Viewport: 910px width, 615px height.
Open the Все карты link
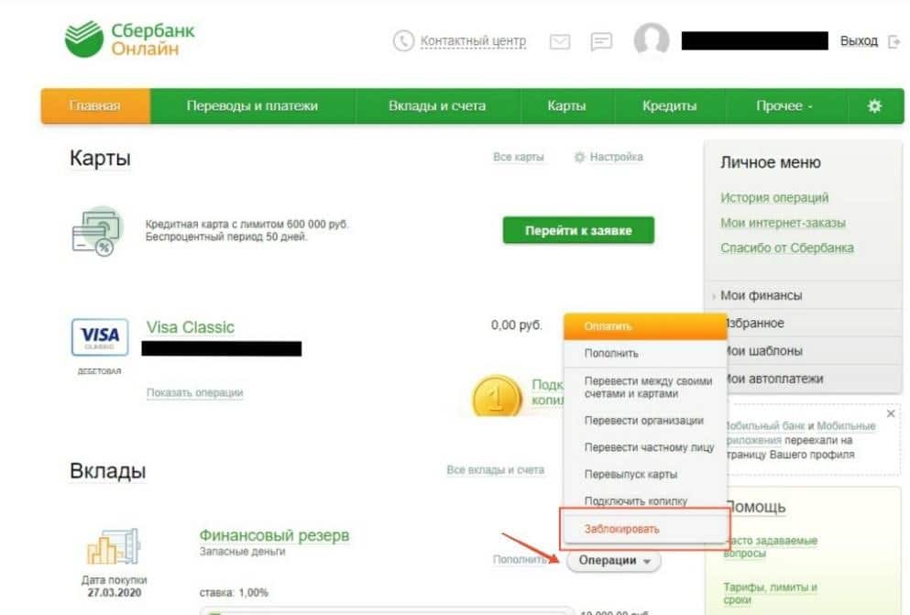click(519, 158)
